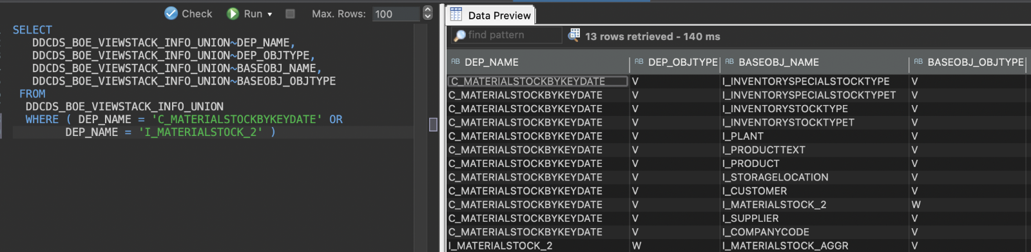
Task: Click the query line ending with ~BASEOBJ_OBJTYPE
Action: pyautogui.click(x=184, y=81)
